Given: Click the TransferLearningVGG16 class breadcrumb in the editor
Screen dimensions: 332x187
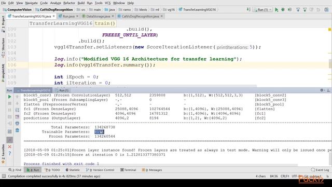Looking at the screenshot, I should pos(61,23).
